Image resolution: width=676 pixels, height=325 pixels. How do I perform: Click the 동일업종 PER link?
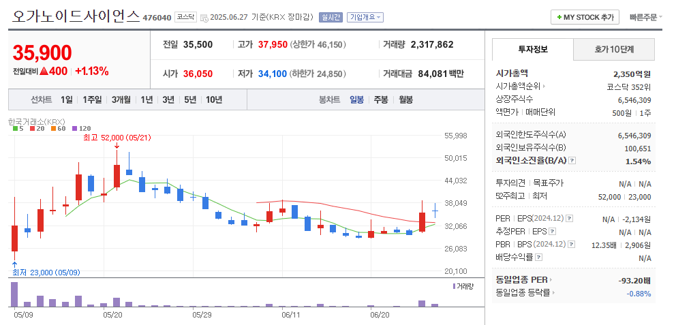click(x=522, y=280)
